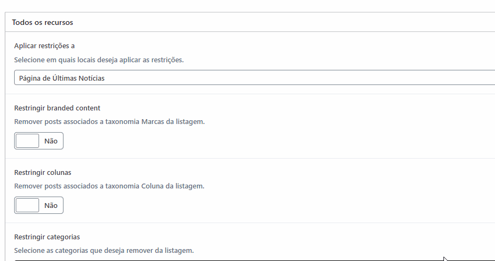The height and width of the screenshot is (261, 495).
Task: Click white knob of branded content switch
Action: [28, 141]
